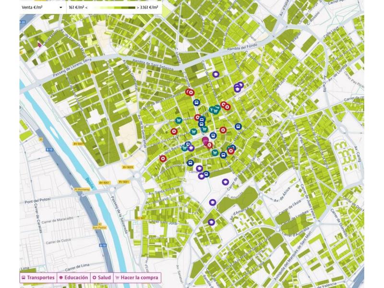Click the pink property location pin
384x288 pixels.
205,141
